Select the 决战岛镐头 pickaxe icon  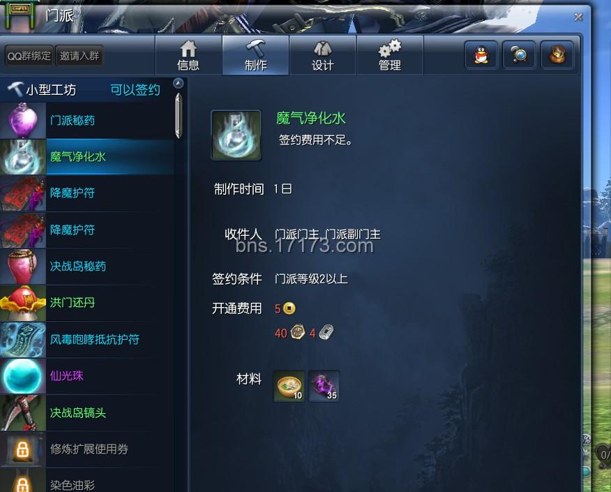[23, 413]
